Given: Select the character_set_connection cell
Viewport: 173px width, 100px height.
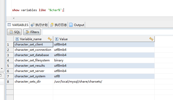Looking at the screenshot, I should (33, 50).
